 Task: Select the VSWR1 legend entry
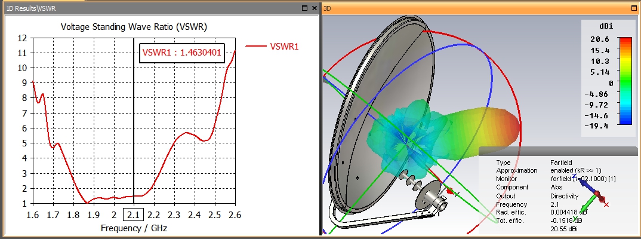pos(272,47)
